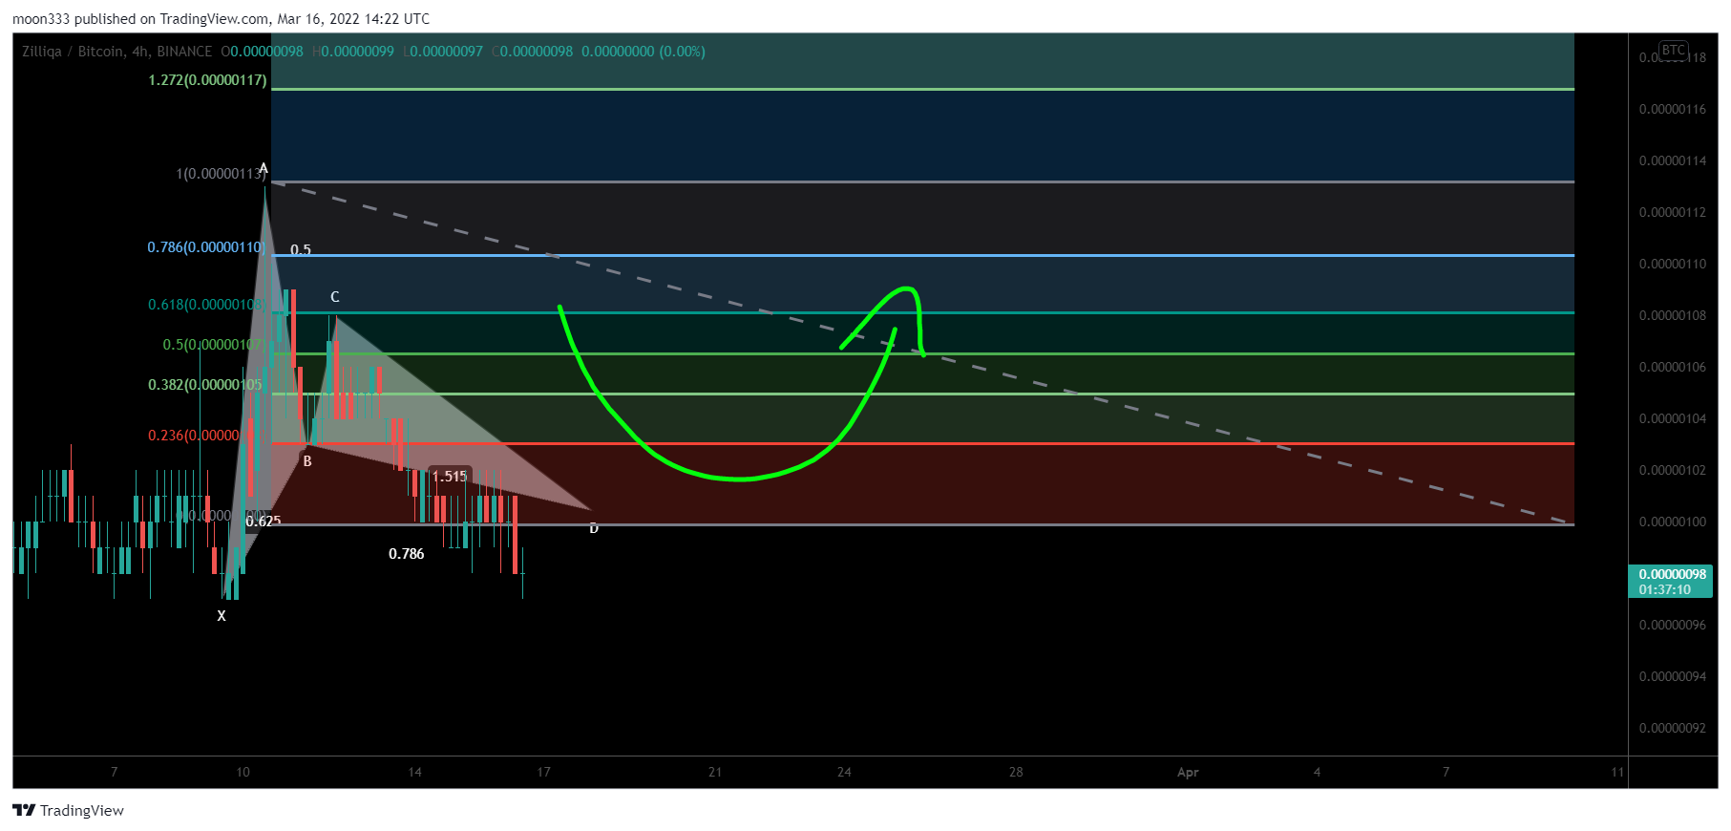Screen dimensions: 1731x831
Task: Click pattern point label C
Action: 335,297
